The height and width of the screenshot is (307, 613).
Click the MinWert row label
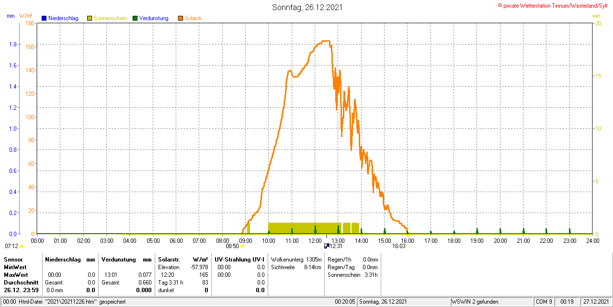pos(15,267)
